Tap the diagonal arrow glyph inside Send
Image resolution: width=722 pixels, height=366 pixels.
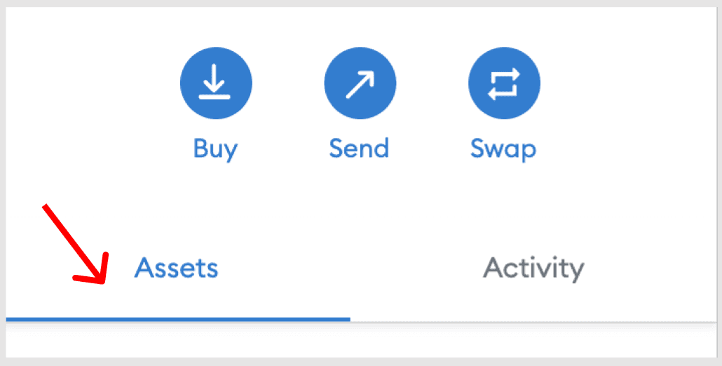[360, 84]
